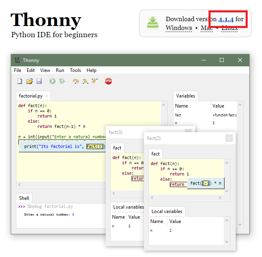Click the Step over debug icon

click(x=76, y=81)
